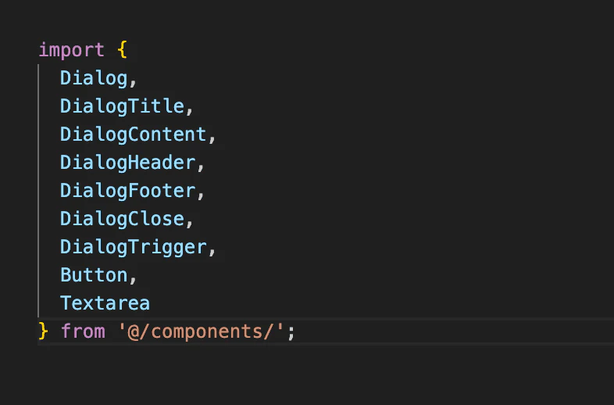
Task: Click the closing curly brace before from
Action: pos(43,331)
